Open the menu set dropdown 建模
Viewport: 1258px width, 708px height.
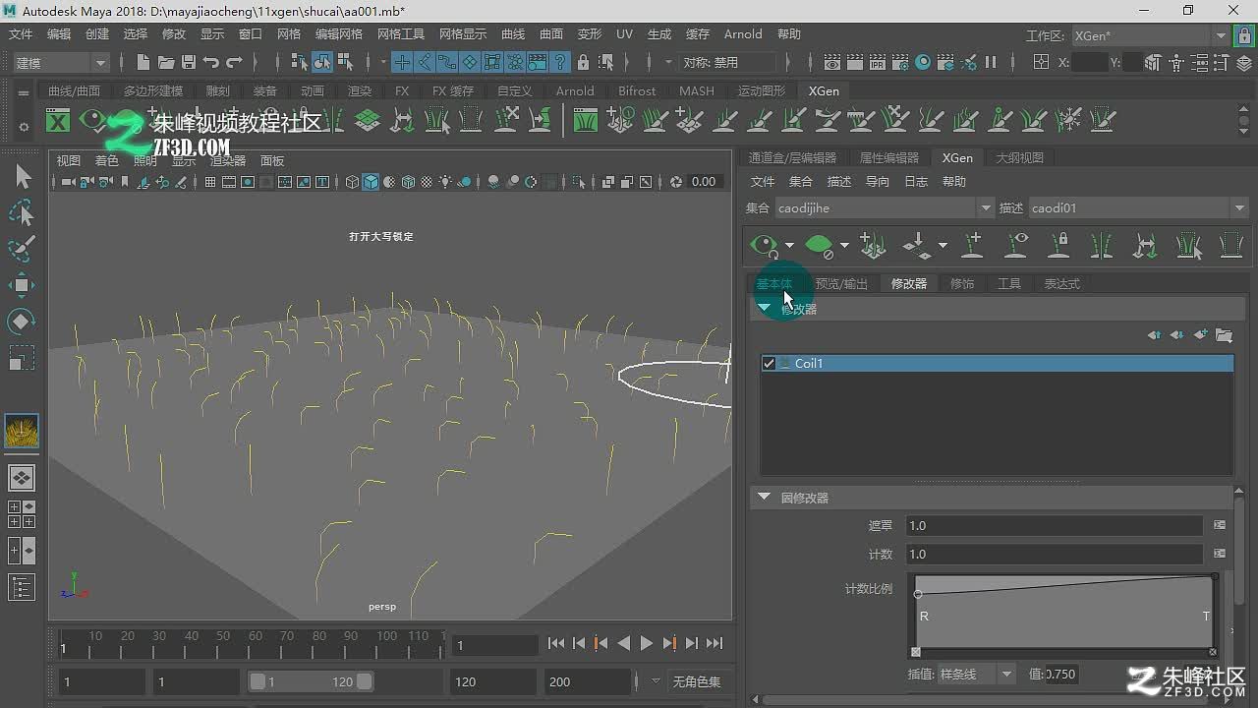point(61,63)
